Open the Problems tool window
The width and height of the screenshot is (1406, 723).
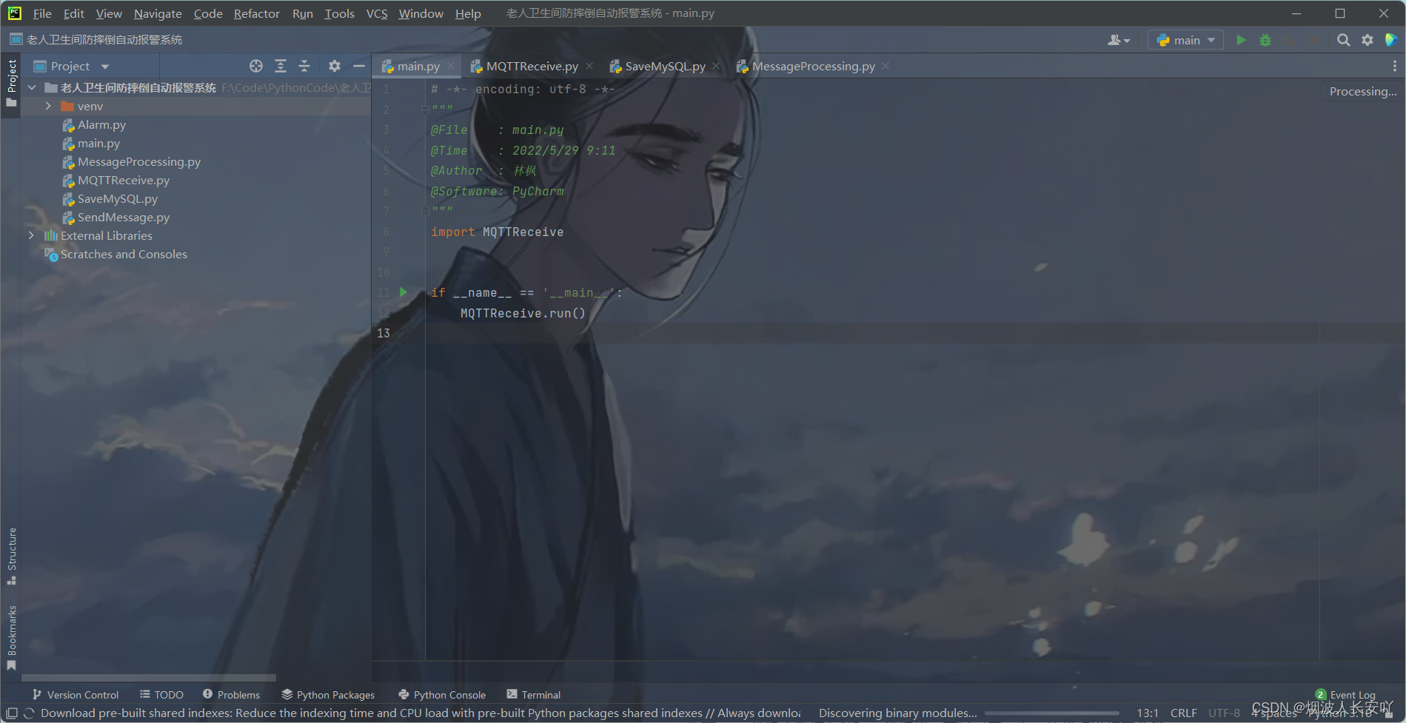point(231,695)
